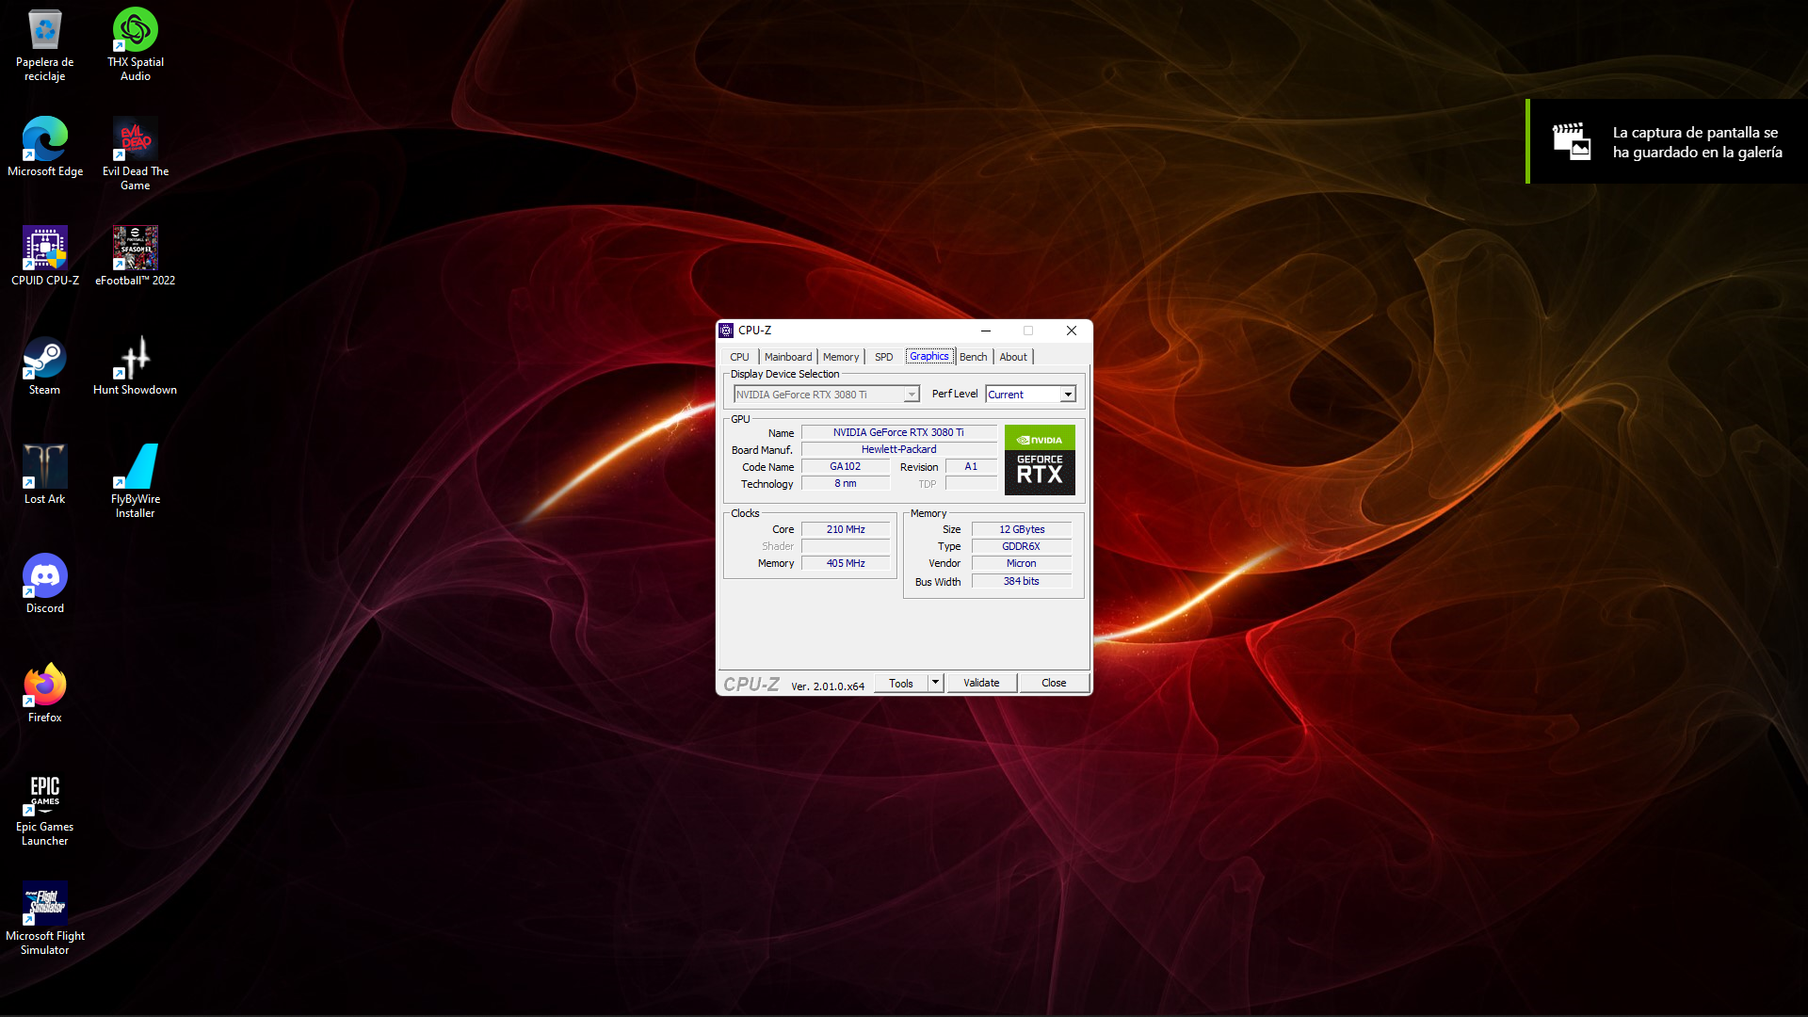Click the Hunt Showdown shortcut
Screen dimensions: 1808x1017
[135, 359]
